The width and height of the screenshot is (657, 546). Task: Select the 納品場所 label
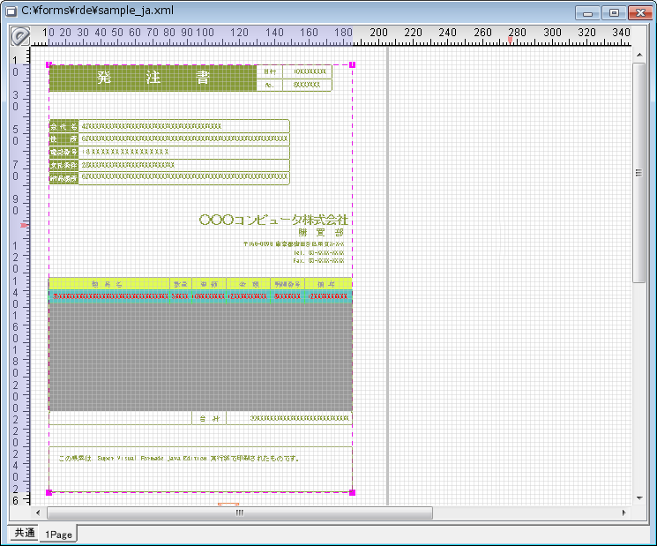[63, 178]
